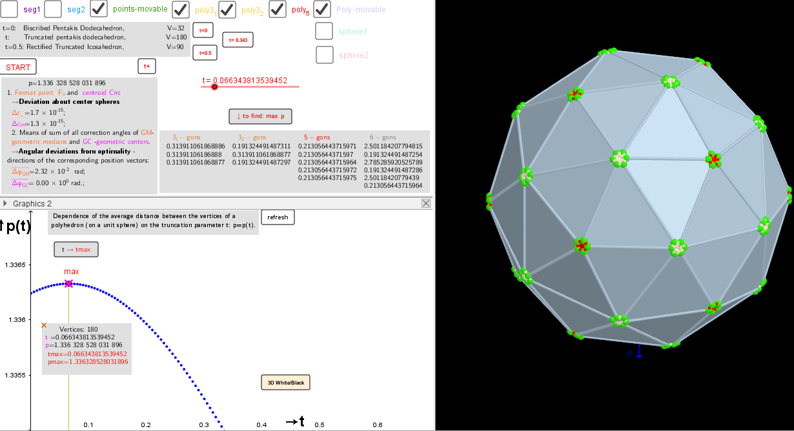The width and height of the screenshot is (794, 431).
Task: Set parameter with t=0.5 button
Action: pos(205,53)
